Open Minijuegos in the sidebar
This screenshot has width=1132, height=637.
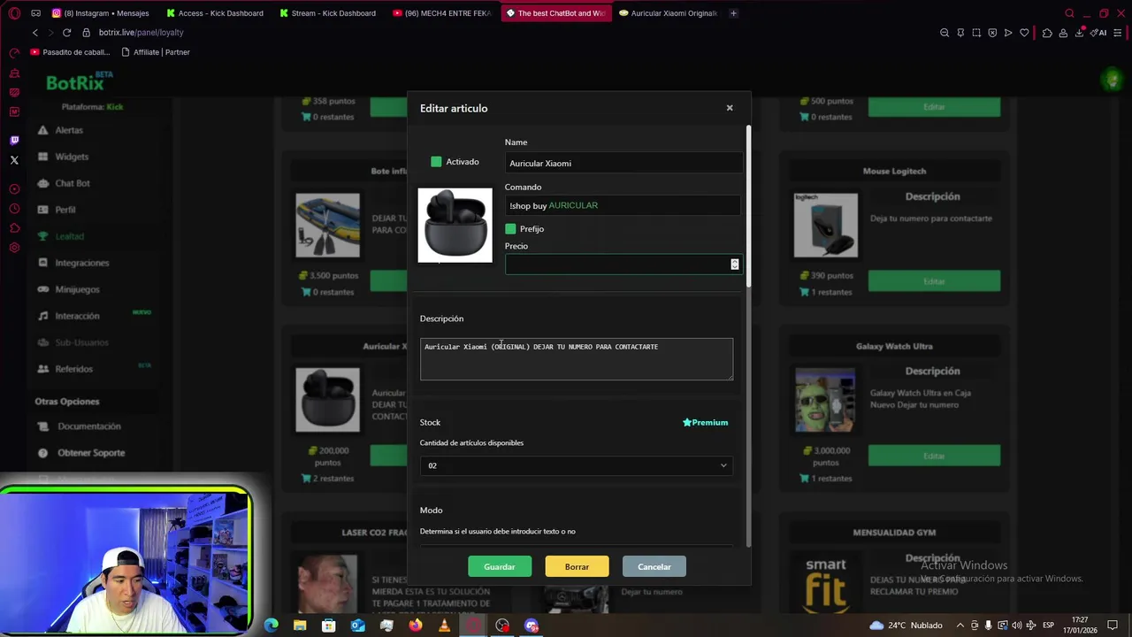click(77, 289)
